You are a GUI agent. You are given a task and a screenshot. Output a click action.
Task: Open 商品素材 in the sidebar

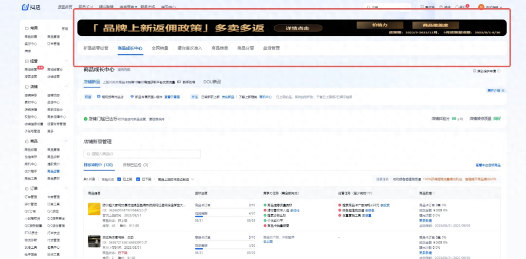click(x=54, y=179)
